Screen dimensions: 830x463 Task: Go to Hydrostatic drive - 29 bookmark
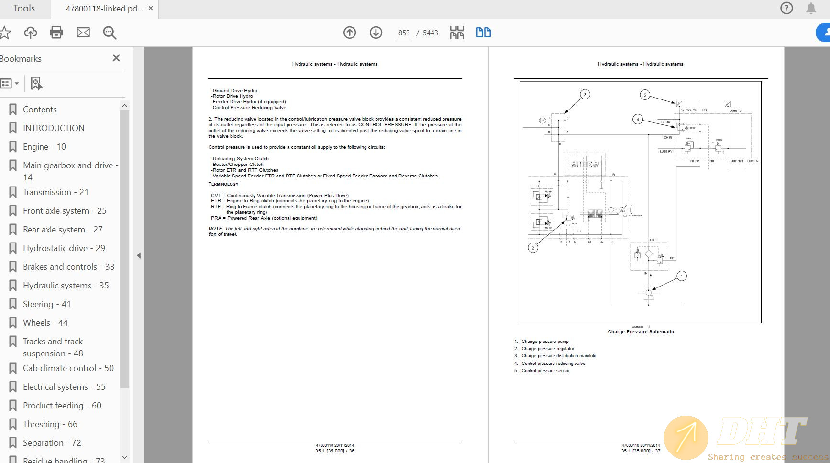click(x=64, y=248)
